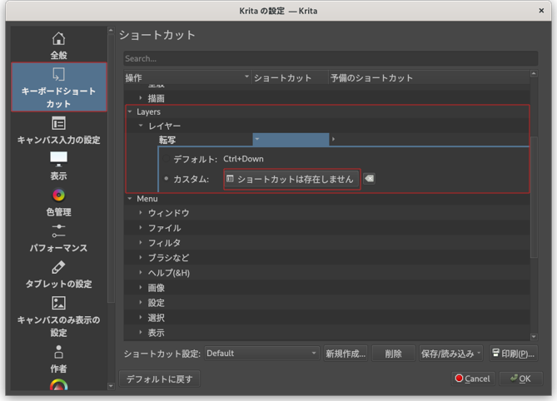The image size is (557, 401).
Task: Focus the Search... shortcut field
Action: (x=331, y=58)
